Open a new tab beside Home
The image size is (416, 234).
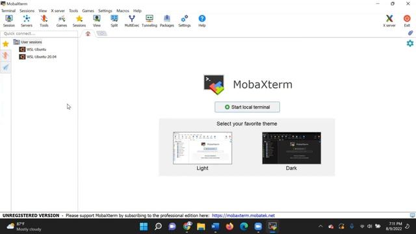[101, 33]
